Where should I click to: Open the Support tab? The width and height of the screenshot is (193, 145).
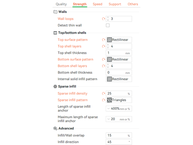click(x=115, y=4)
